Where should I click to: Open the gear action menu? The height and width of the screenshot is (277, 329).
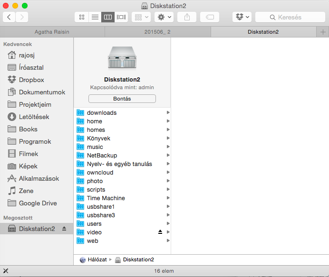[164, 17]
